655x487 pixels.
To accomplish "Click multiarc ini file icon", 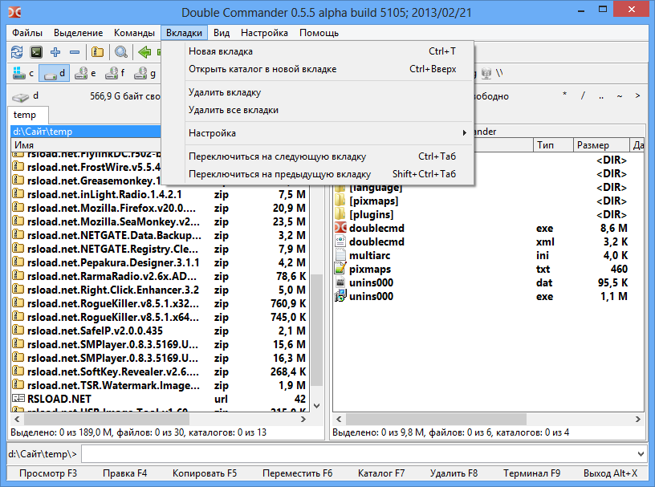I will [340, 255].
